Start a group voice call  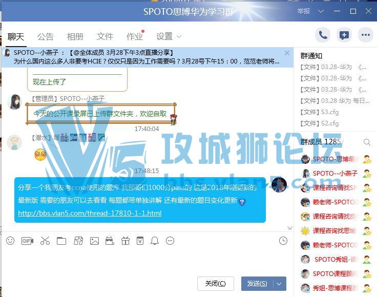coord(323,35)
